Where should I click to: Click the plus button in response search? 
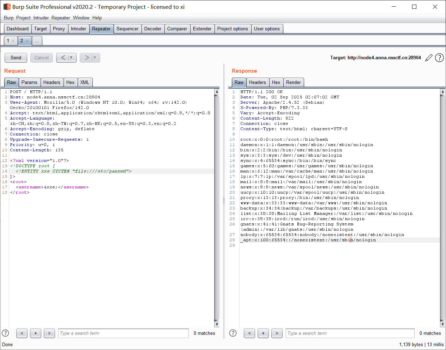(x=263, y=333)
